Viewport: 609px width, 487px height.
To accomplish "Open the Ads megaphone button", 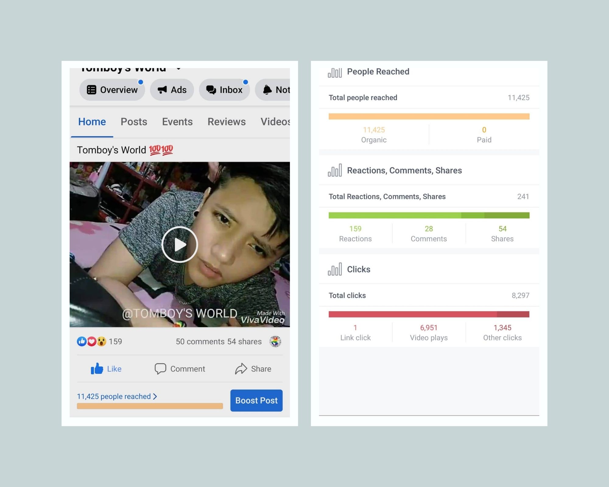I will click(x=172, y=90).
